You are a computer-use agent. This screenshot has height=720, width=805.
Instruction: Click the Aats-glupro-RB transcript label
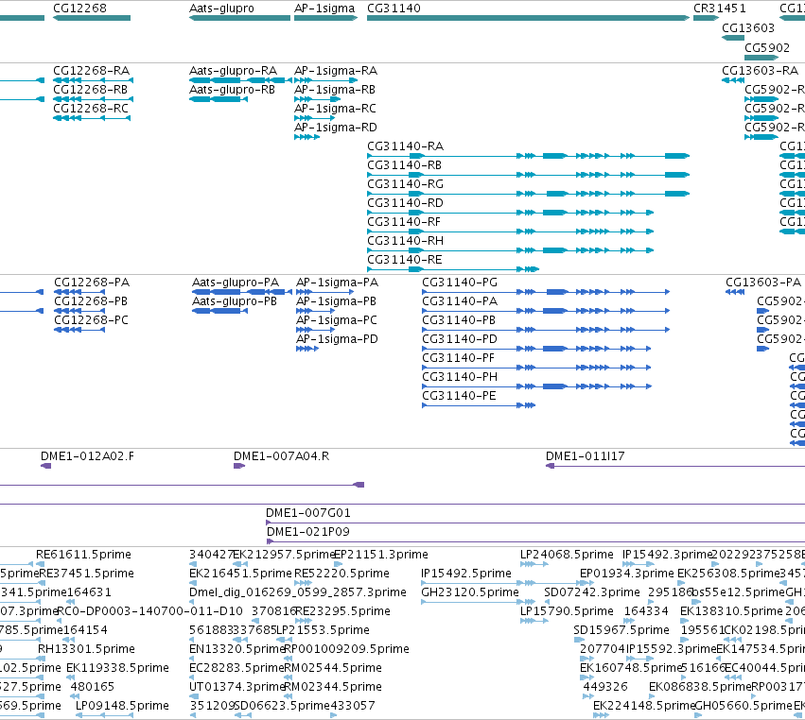click(x=232, y=89)
